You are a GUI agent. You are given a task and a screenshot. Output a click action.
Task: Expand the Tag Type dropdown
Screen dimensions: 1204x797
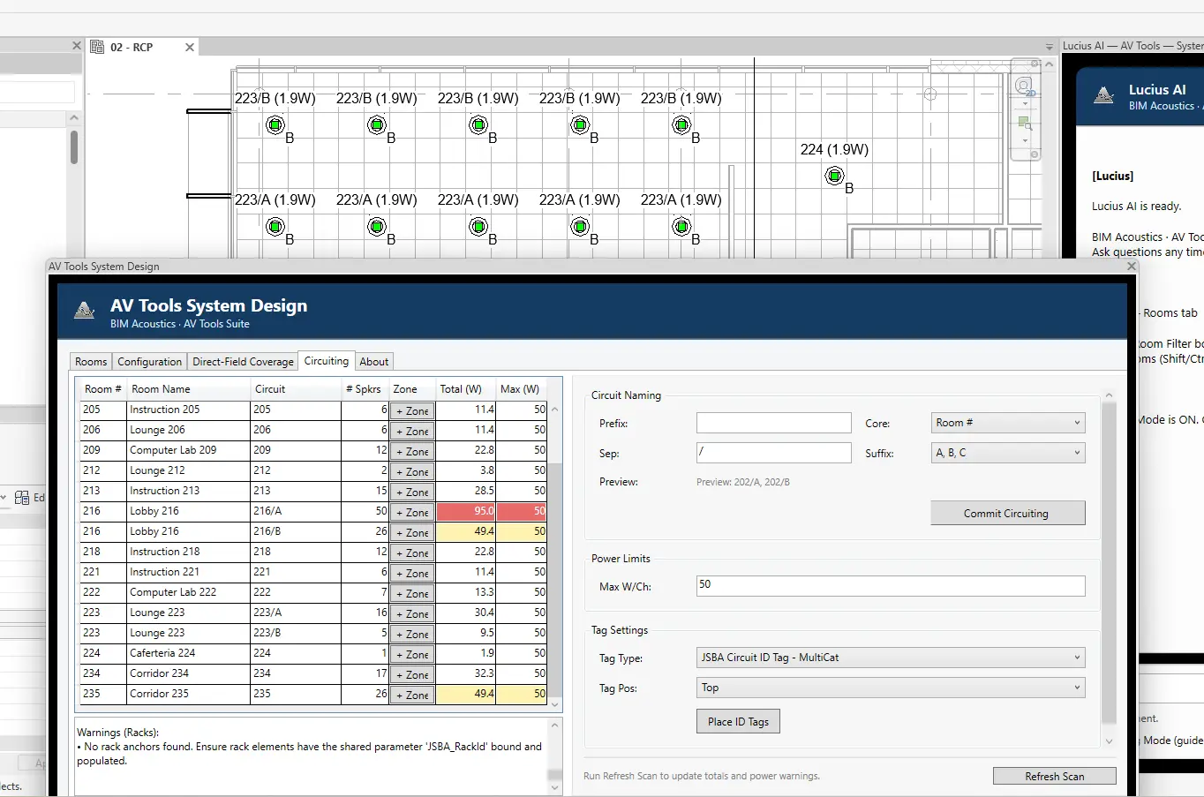point(891,658)
